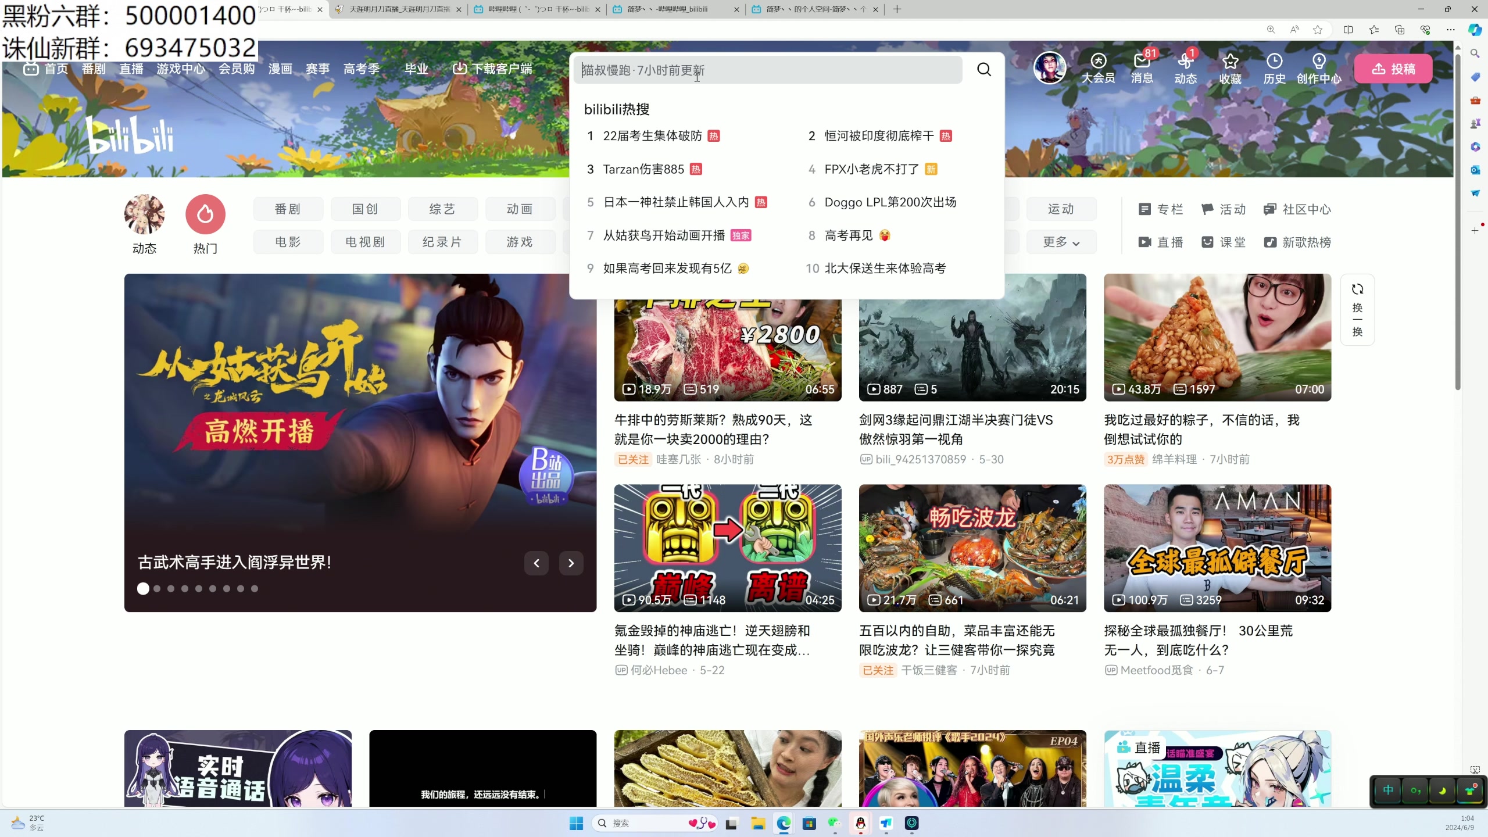The height and width of the screenshot is (837, 1488).
Task: Expand the 更多 categories dropdown
Action: [x=1061, y=242]
